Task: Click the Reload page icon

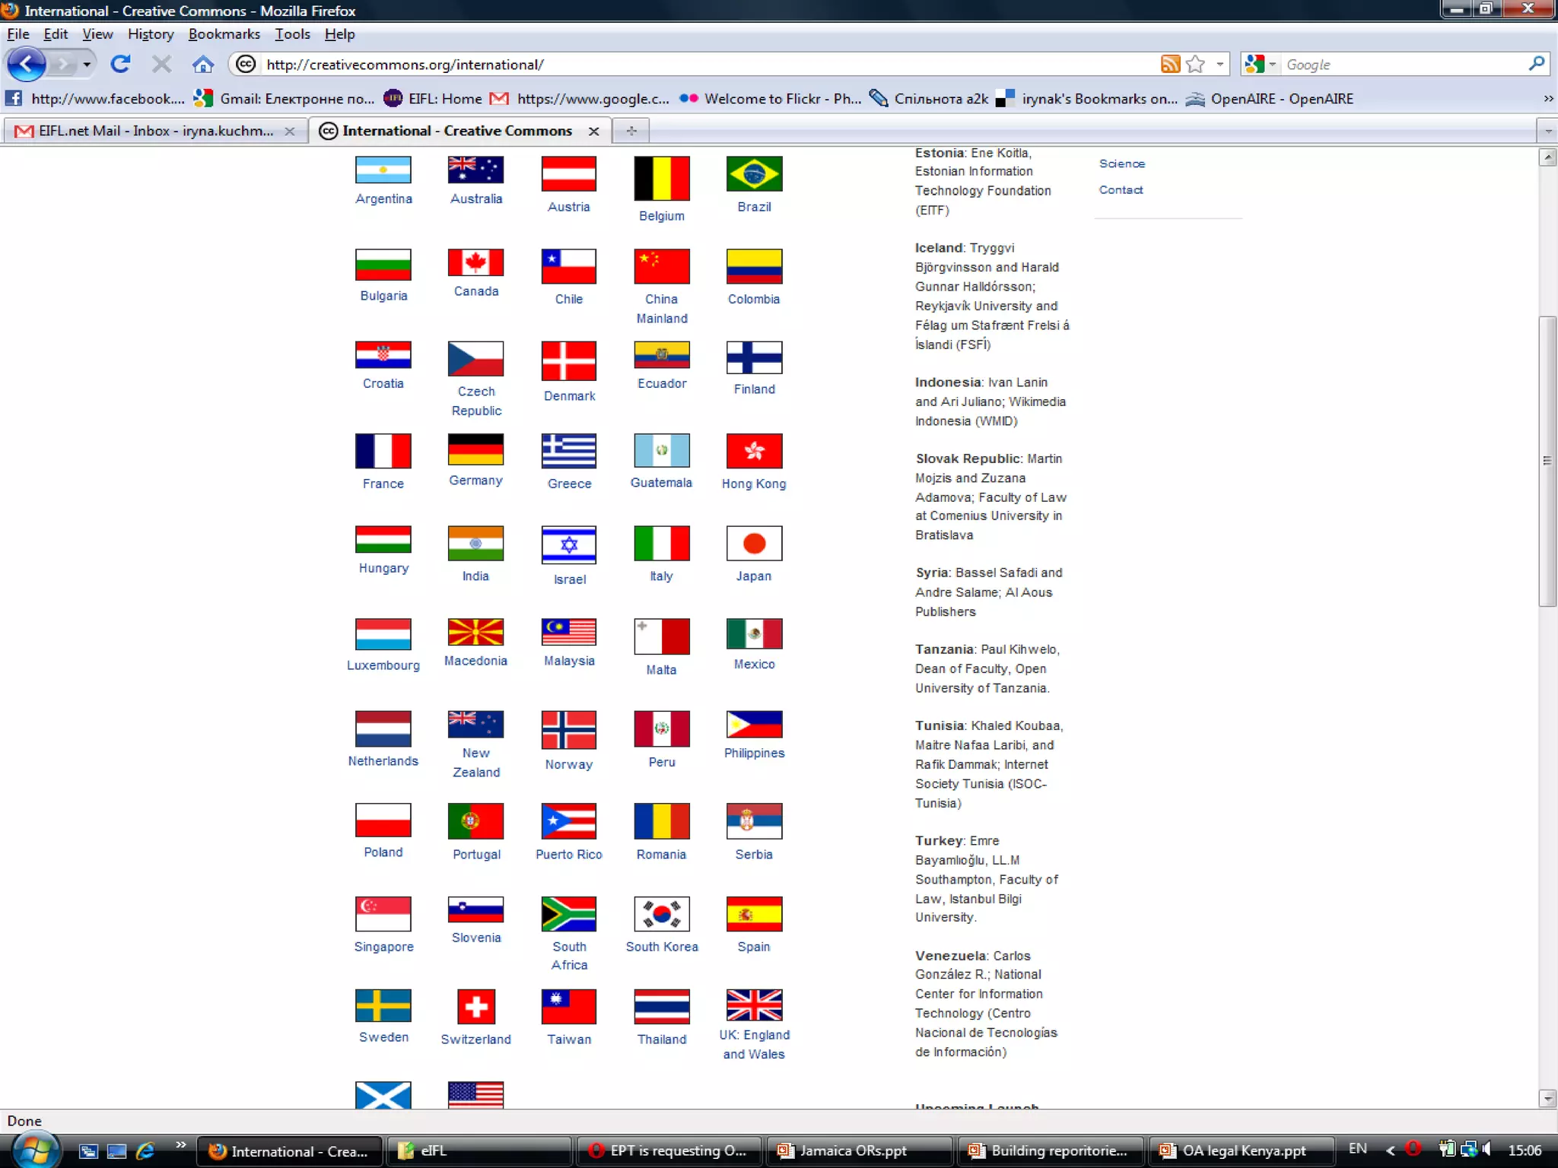Action: 120,65
